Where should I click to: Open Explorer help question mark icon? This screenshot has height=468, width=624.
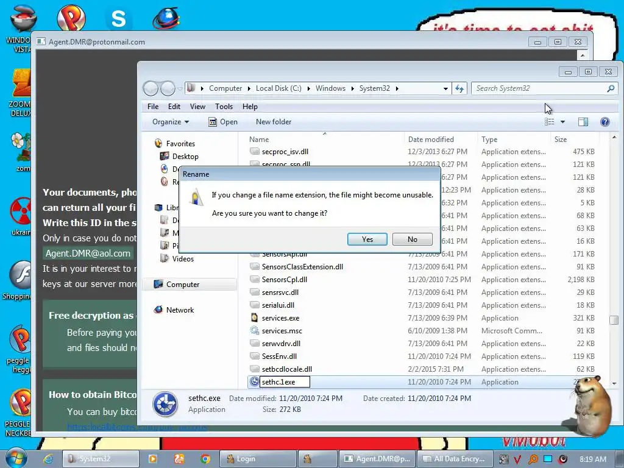tap(605, 122)
